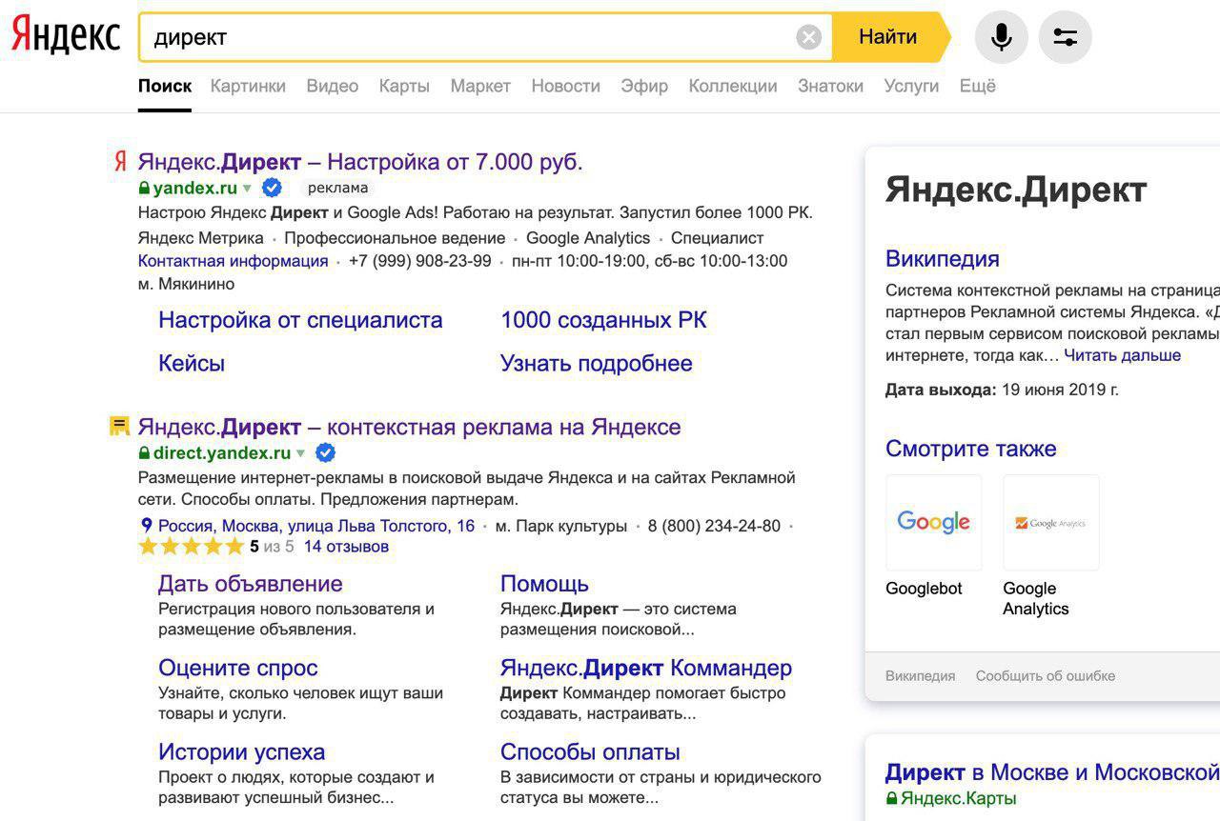Select the active Поиск tab
This screenshot has width=1220, height=821.
point(165,86)
